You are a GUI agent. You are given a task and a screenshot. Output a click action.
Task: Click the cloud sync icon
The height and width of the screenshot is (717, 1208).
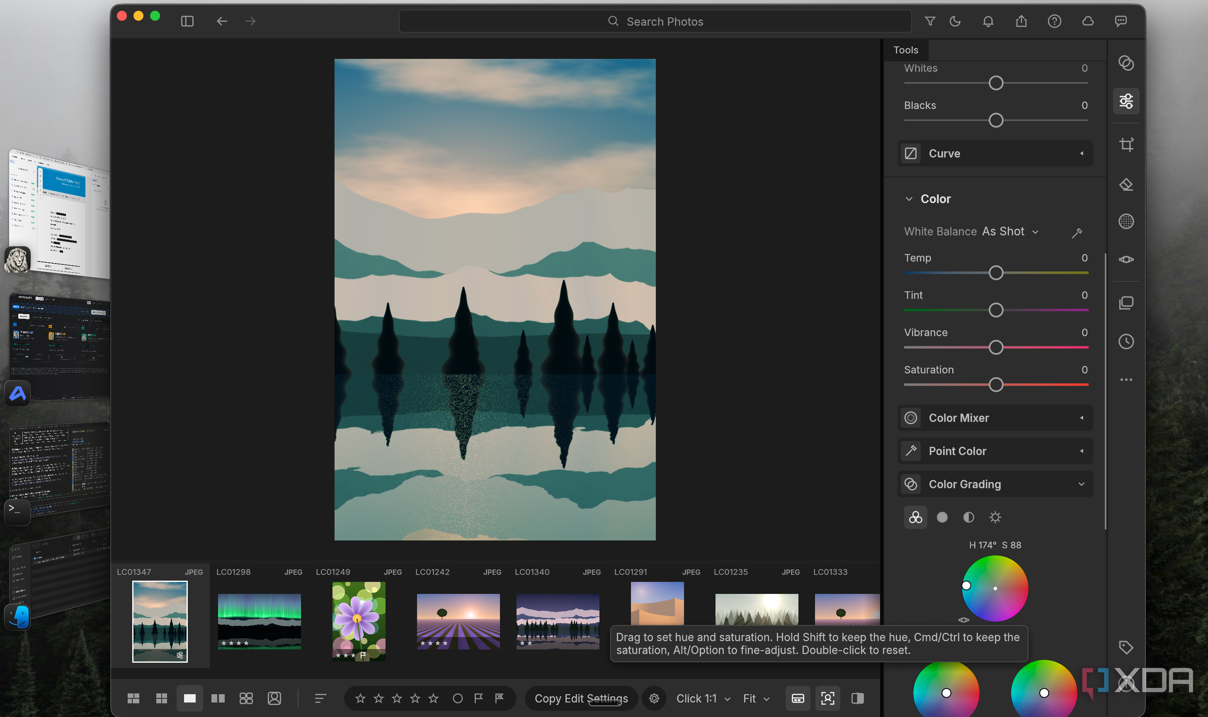(x=1088, y=21)
